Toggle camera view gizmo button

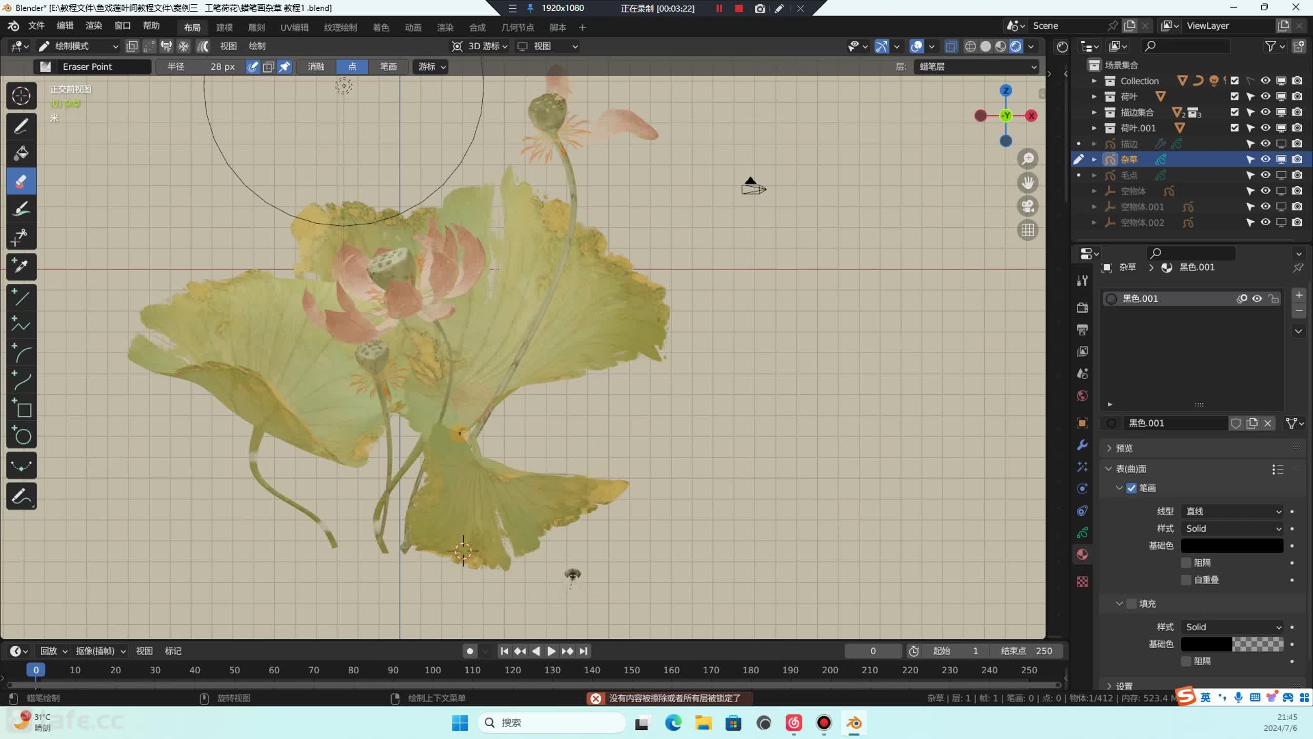pos(1027,206)
